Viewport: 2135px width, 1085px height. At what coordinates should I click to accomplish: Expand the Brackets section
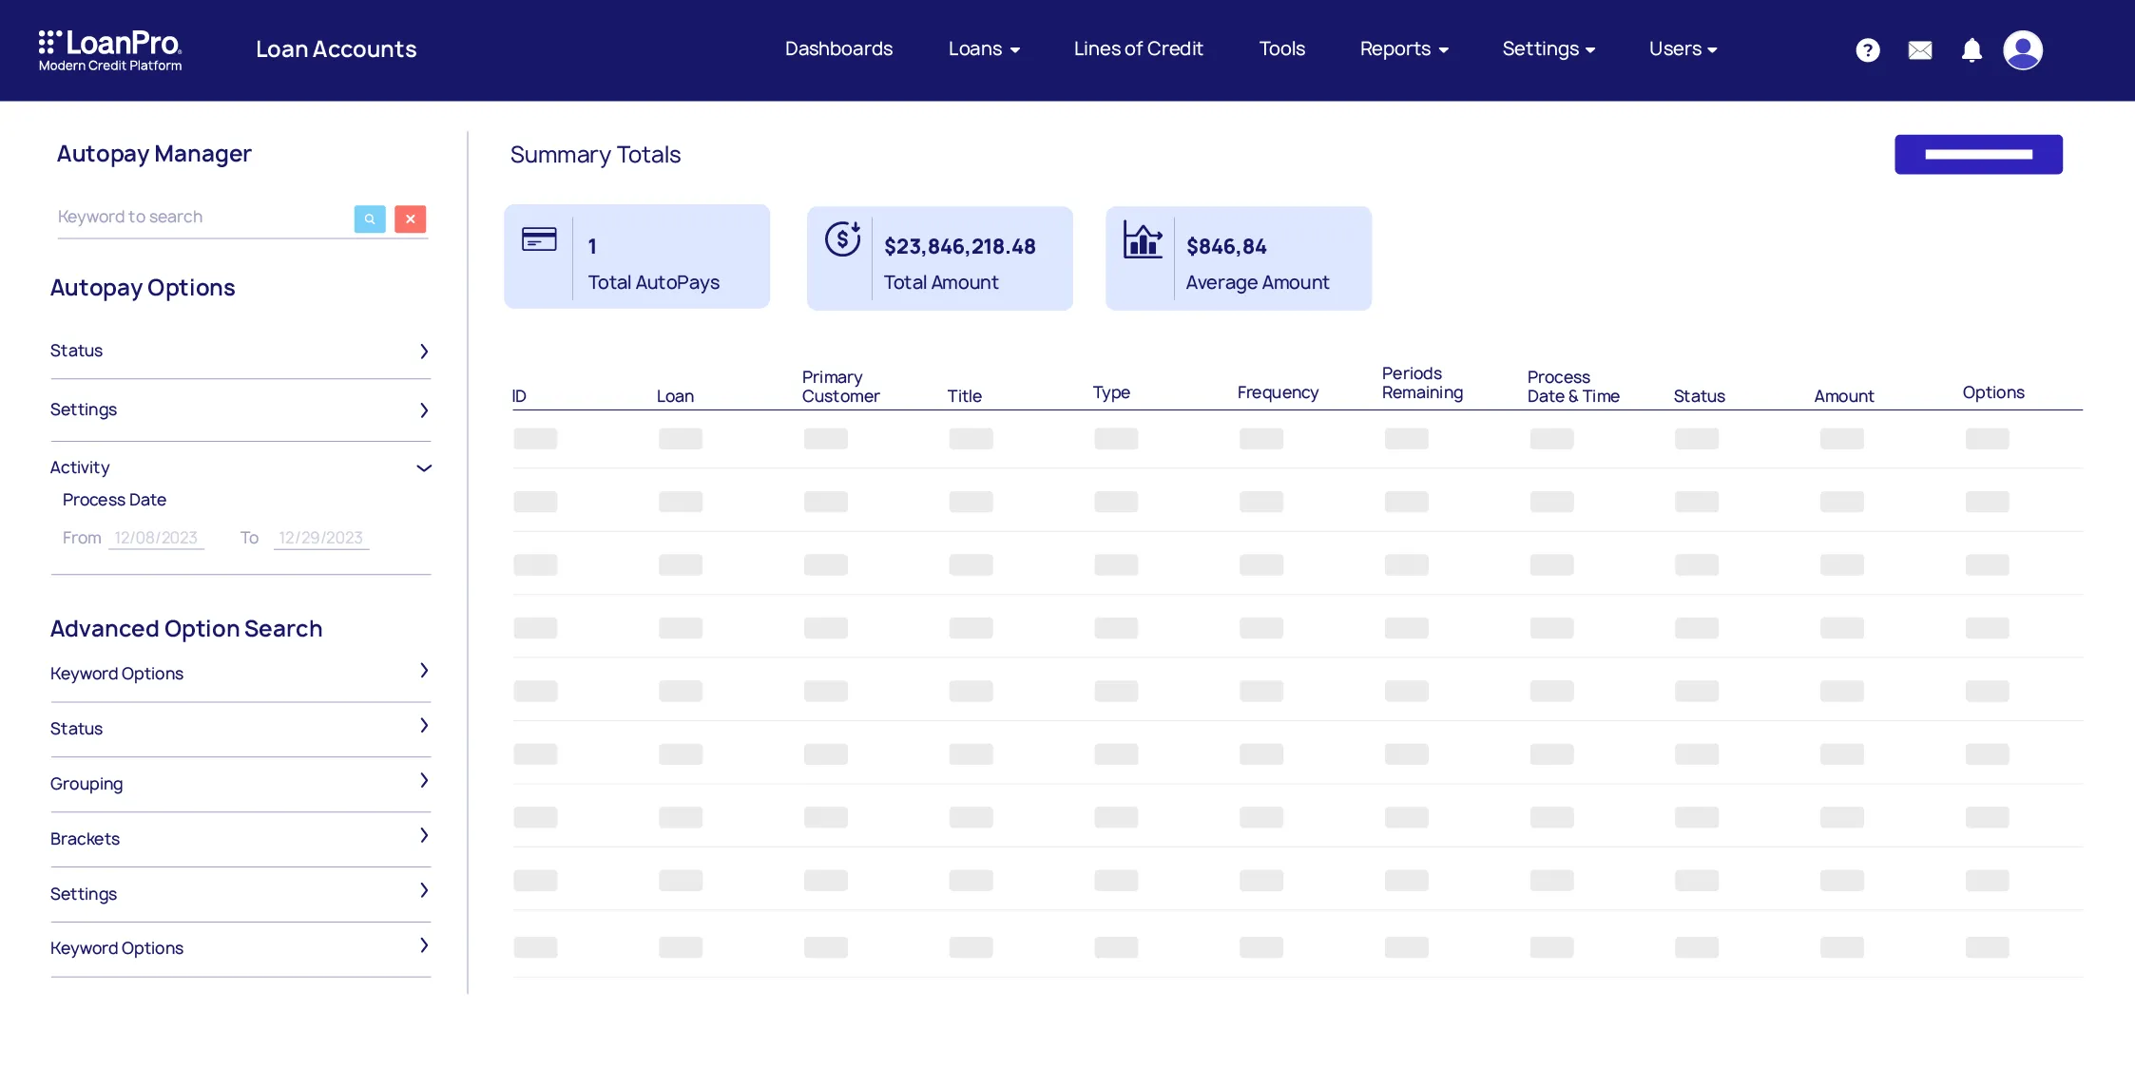(x=424, y=836)
